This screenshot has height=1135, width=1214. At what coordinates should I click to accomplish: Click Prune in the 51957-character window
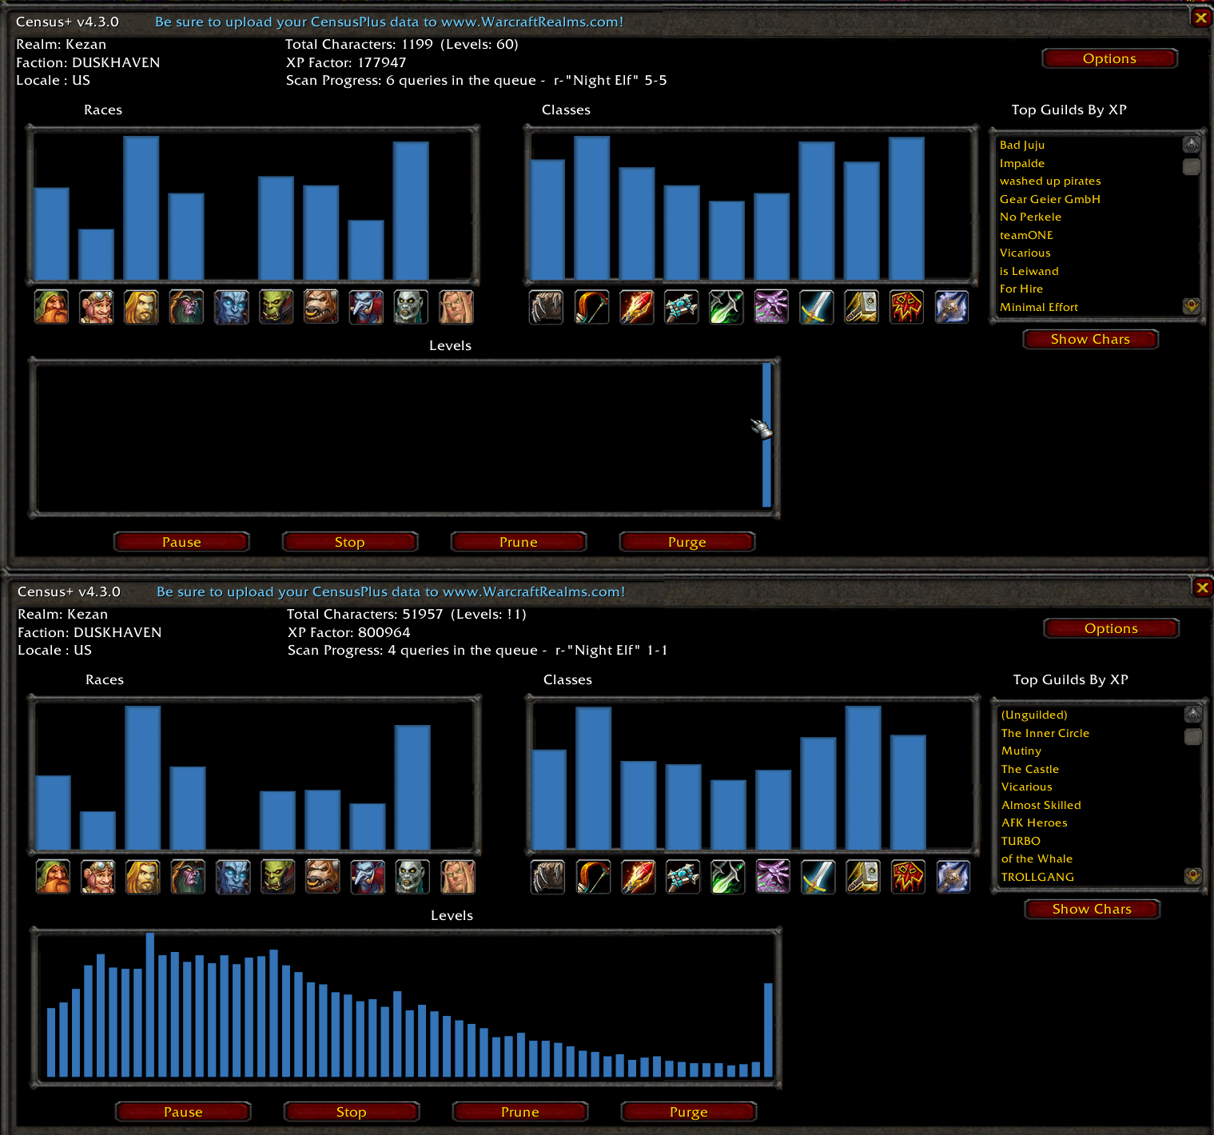(x=520, y=1112)
